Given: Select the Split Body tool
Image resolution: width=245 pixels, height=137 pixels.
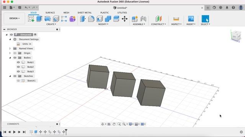Looking at the screenshot, I should tap(116, 19).
